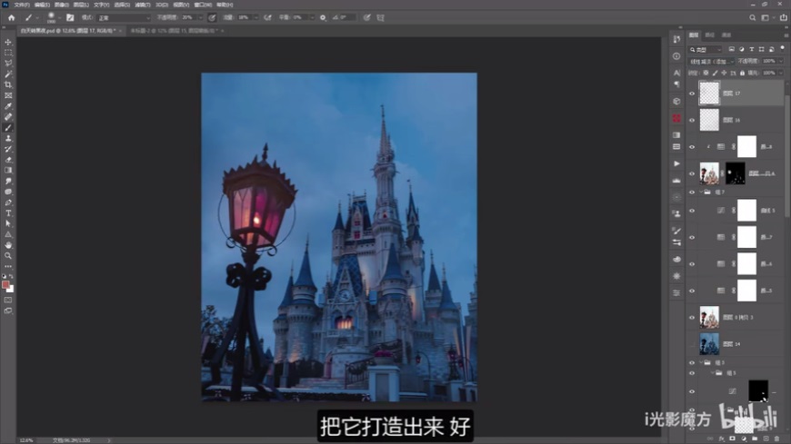Select the Dodge tool
This screenshot has width=791, height=444.
(8, 192)
